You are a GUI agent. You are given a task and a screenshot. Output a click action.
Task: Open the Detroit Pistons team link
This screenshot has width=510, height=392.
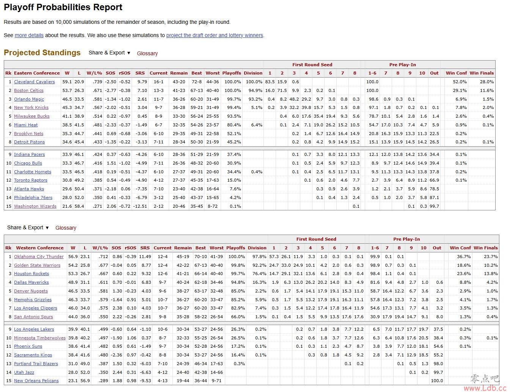coord(30,142)
